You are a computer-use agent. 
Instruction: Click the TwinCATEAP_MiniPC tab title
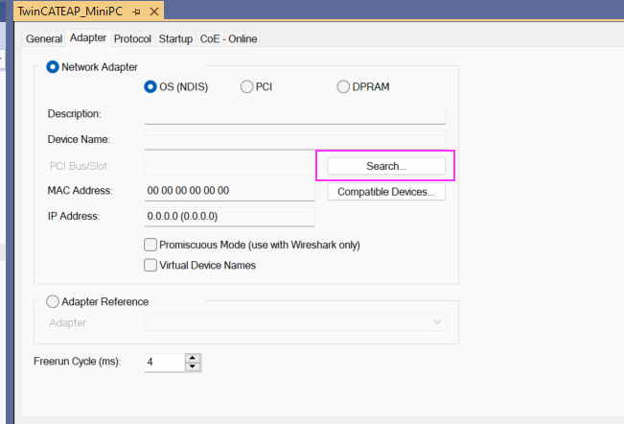pyautogui.click(x=70, y=12)
